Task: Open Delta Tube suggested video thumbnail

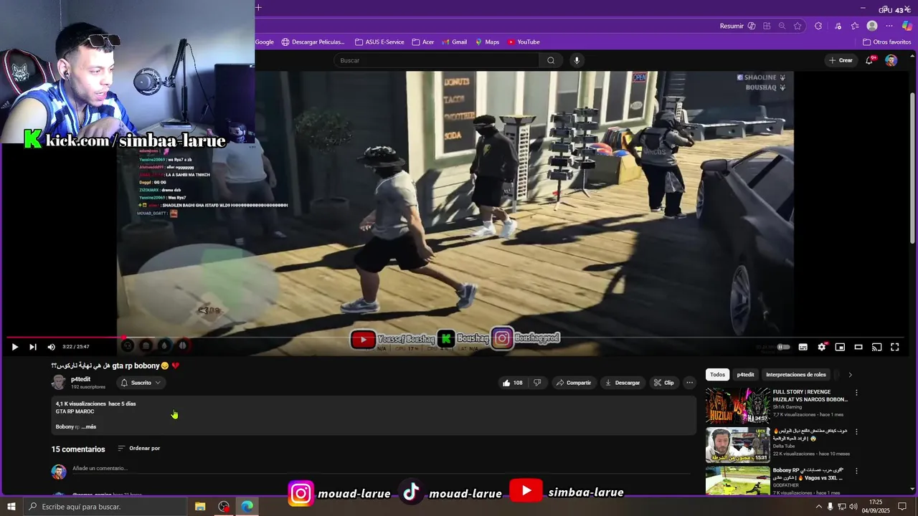Action: tap(738, 445)
